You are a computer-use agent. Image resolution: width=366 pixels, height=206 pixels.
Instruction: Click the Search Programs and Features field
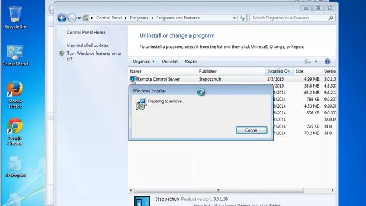point(289,18)
